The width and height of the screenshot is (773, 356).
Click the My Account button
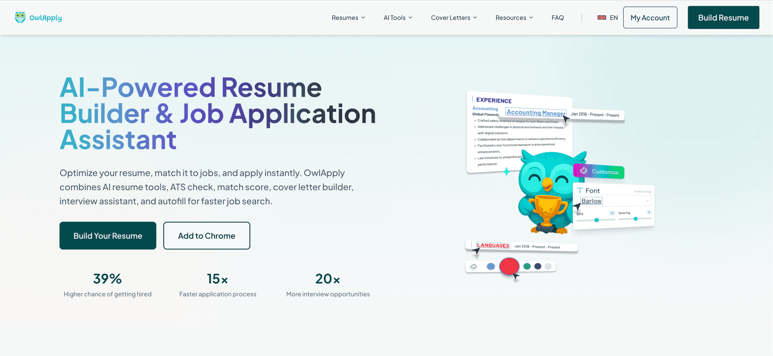(x=650, y=17)
